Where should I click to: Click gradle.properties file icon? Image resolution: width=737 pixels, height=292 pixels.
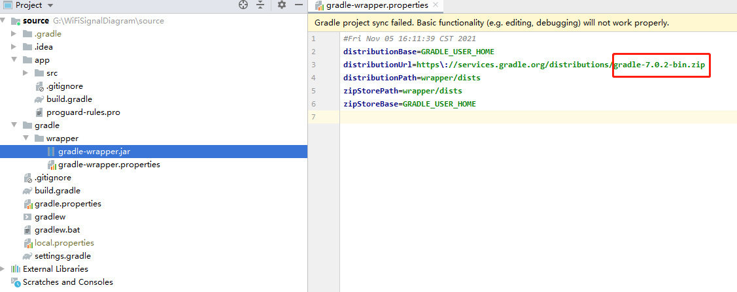pos(27,204)
